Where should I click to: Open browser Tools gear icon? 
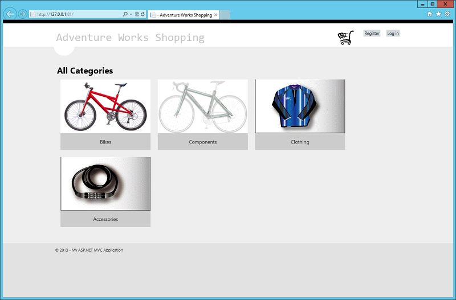click(447, 14)
